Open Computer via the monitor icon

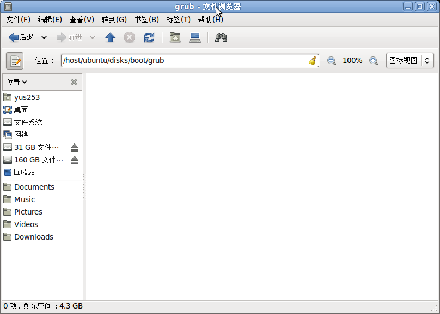(x=195, y=37)
